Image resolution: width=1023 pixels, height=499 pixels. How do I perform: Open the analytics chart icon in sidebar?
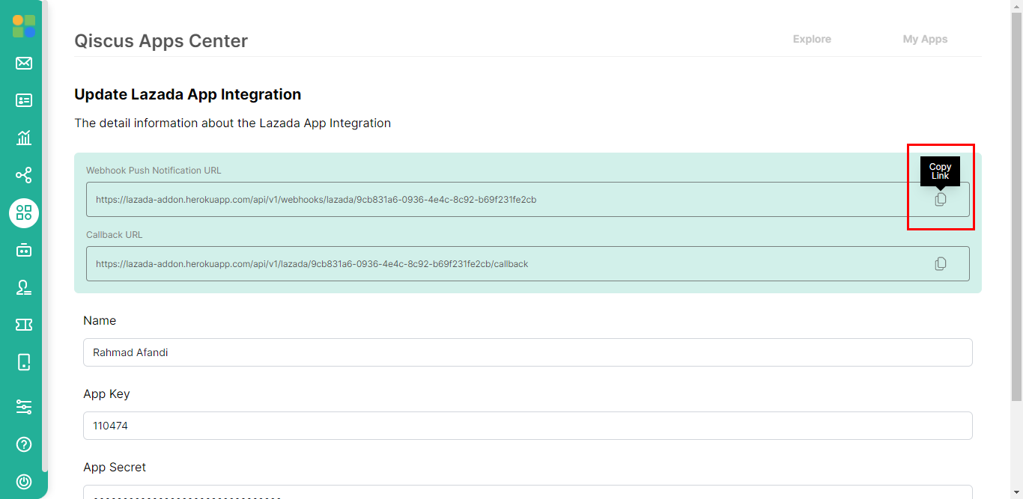[x=24, y=138]
